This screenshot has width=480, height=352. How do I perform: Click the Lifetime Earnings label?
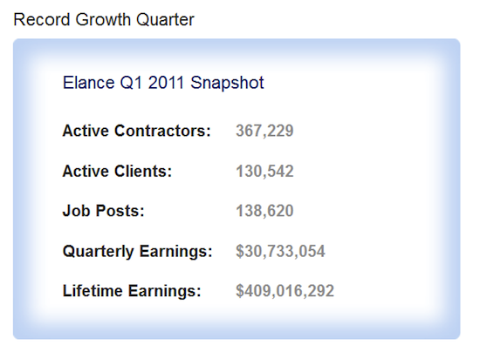(132, 291)
